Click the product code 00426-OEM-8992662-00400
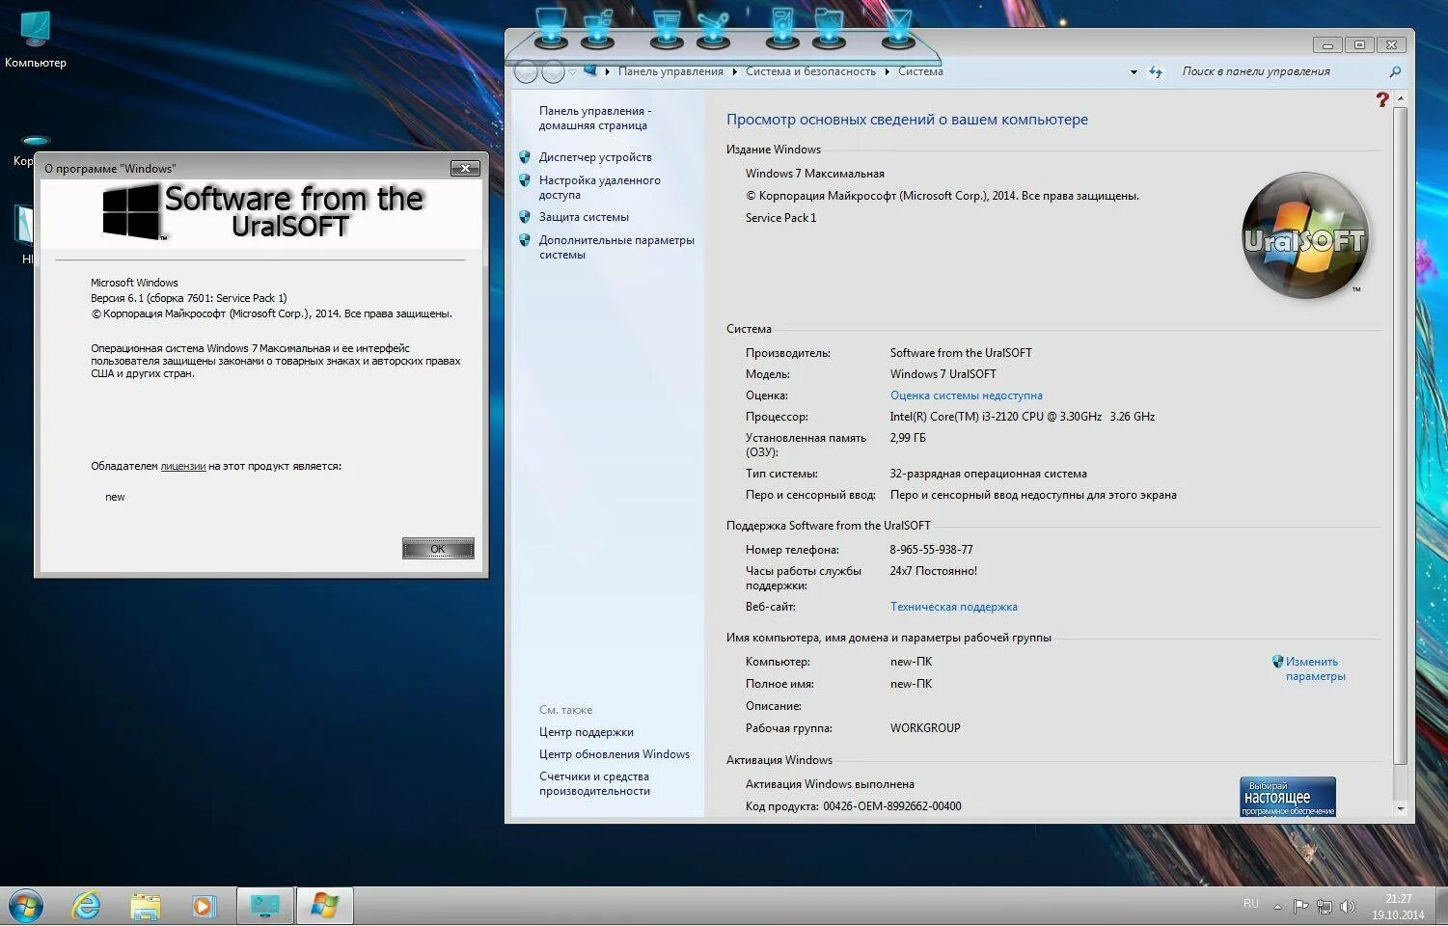 (891, 806)
